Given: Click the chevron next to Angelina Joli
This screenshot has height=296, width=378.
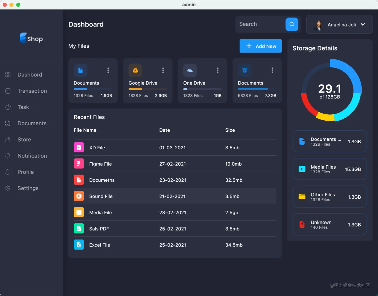Looking at the screenshot, I should (x=363, y=25).
